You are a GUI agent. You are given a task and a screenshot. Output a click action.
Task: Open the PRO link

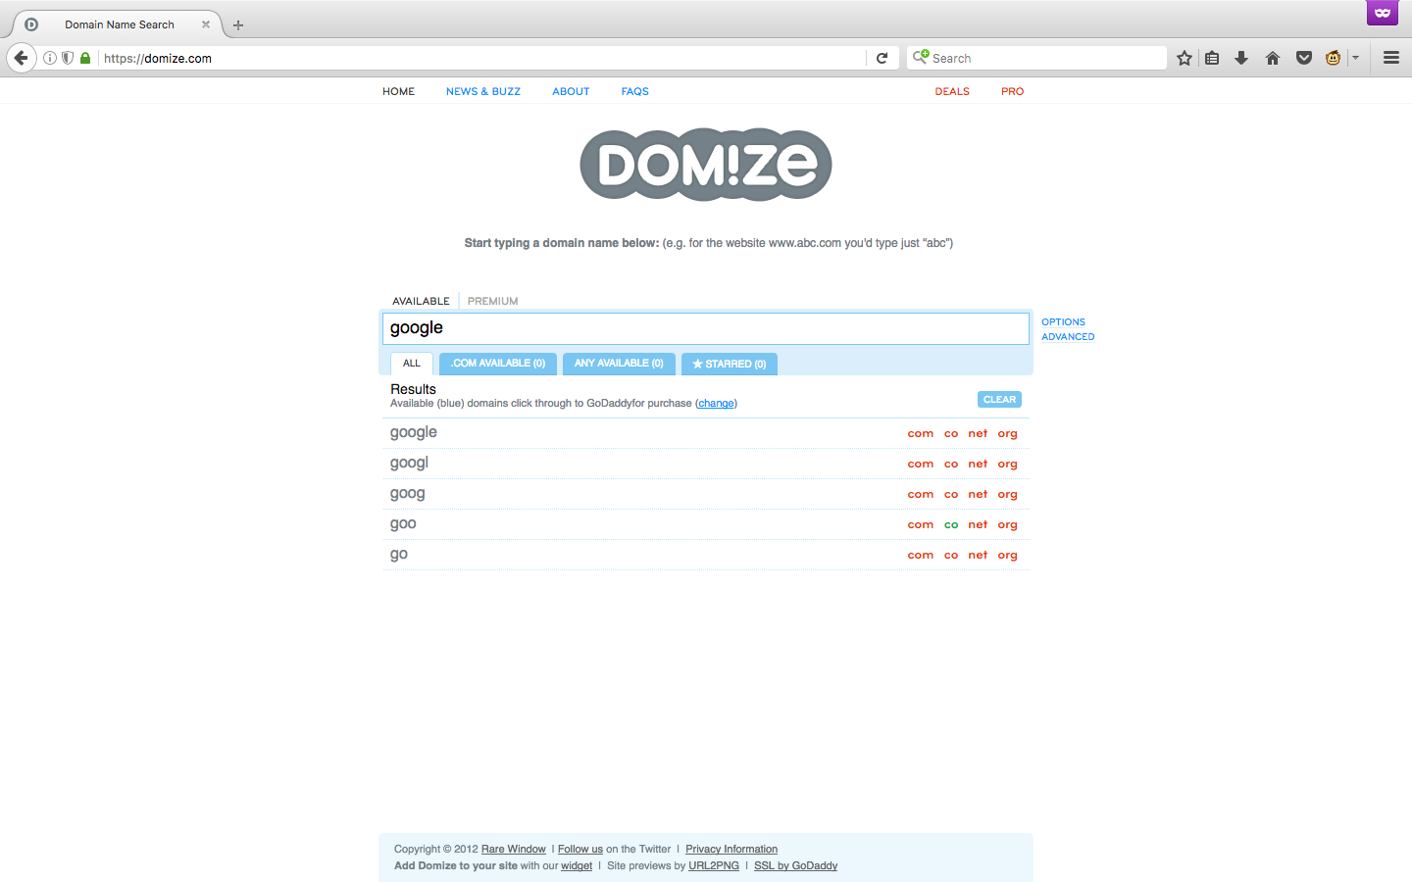point(1012,91)
